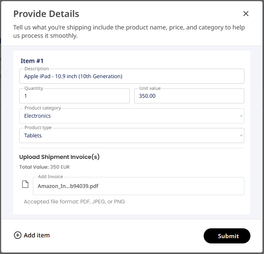
Task: Click the Item #1 heading
Action: click(32, 61)
